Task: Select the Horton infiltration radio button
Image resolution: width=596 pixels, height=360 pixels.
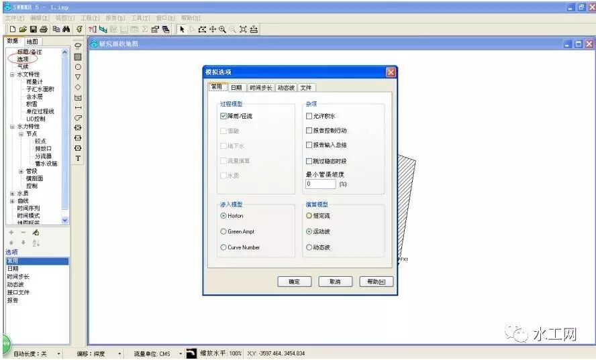Action: [x=223, y=215]
